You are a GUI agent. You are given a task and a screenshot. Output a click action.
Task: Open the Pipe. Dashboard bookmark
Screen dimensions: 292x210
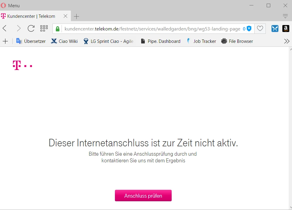[x=160, y=41]
